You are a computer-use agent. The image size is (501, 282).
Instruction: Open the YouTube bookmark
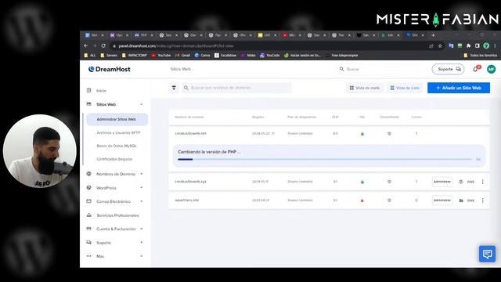pos(161,56)
